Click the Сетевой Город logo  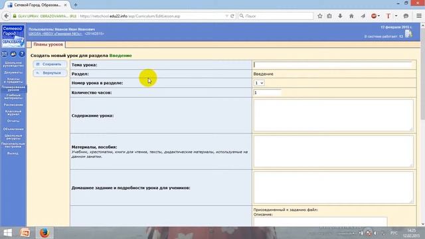13,36
